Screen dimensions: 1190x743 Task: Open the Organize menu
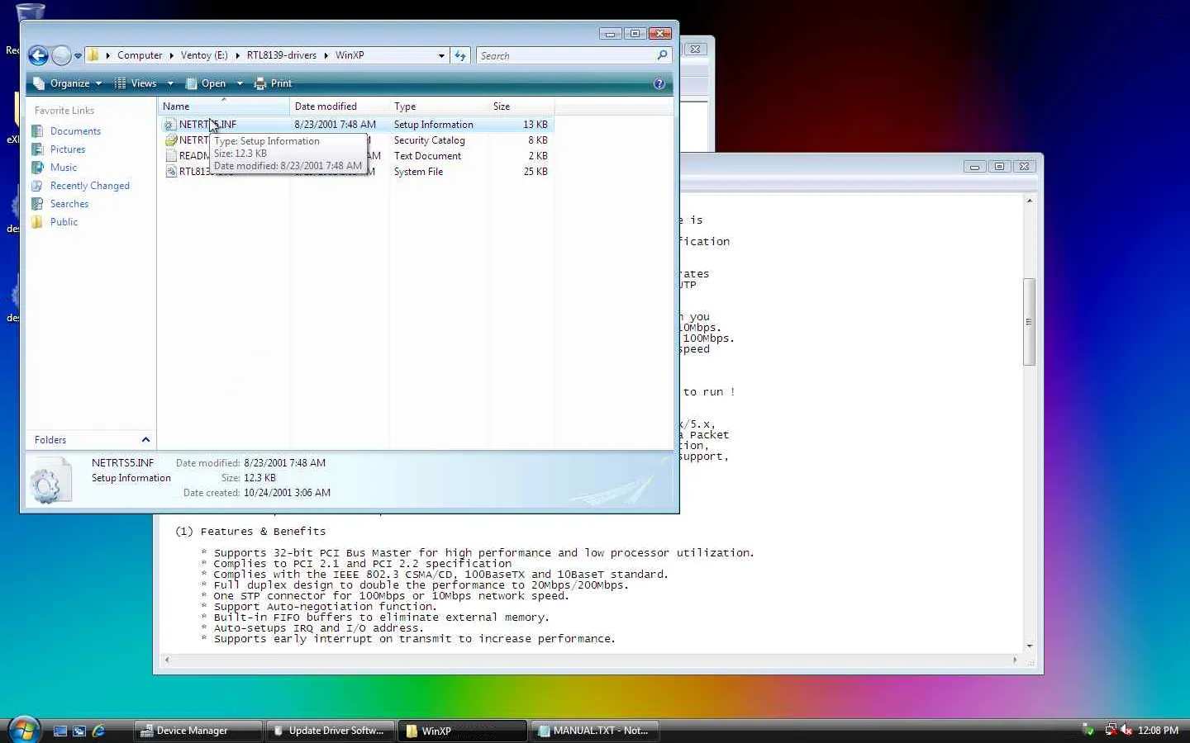pyautogui.click(x=67, y=83)
